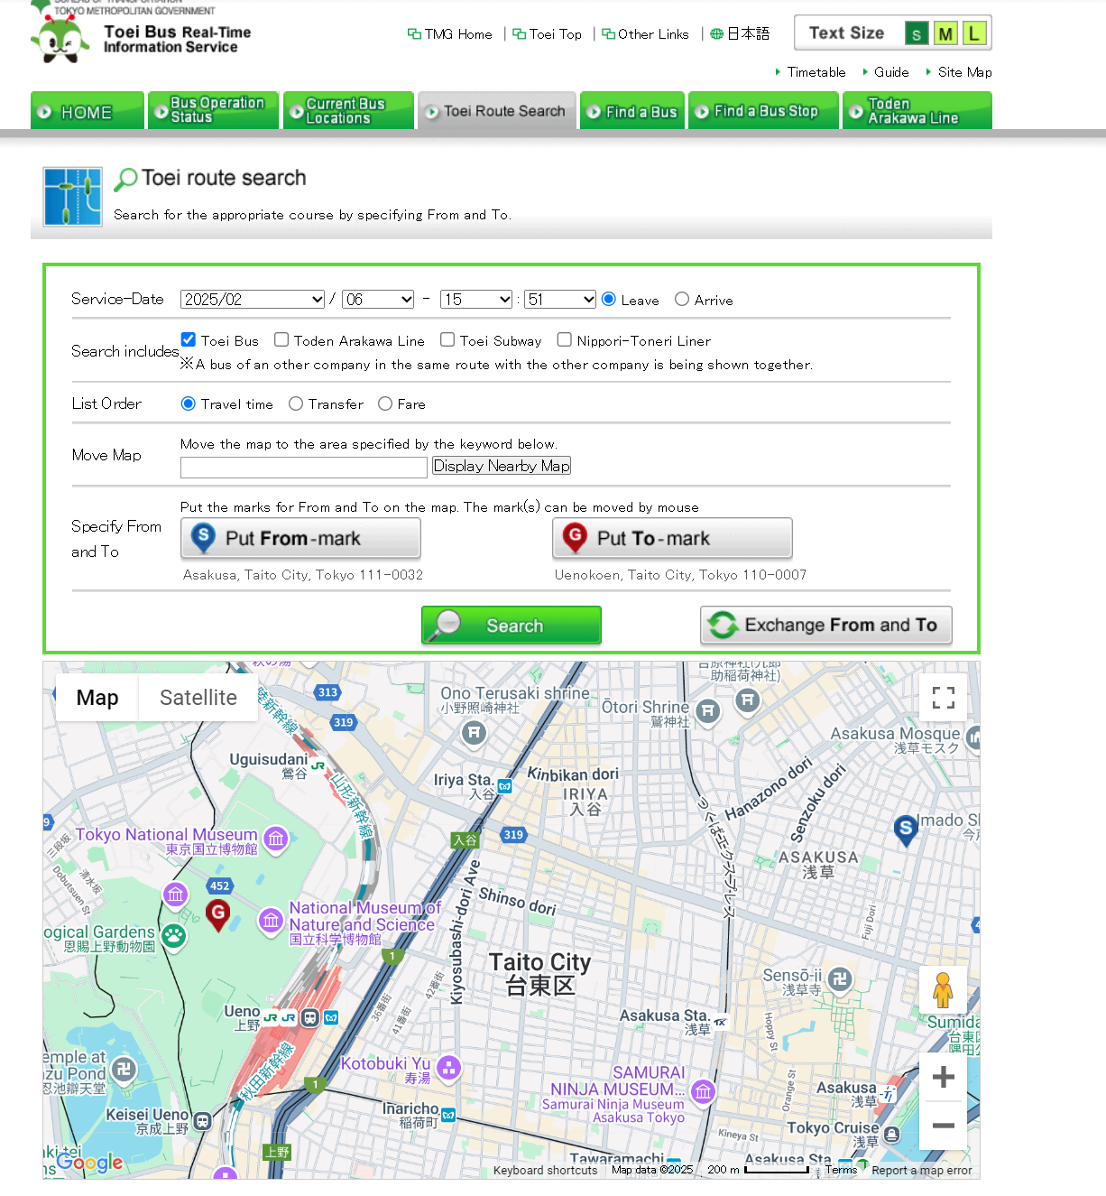Expand the hour dropdown showing 15
The width and height of the screenshot is (1106, 1196).
click(476, 300)
